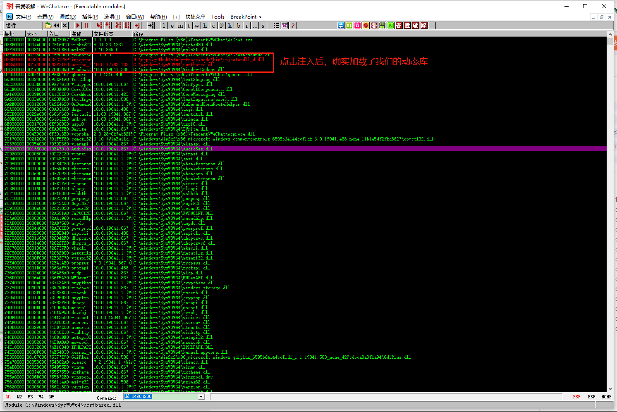Expand the Command history dropdown arrow
The image size is (617, 412).
201,397
